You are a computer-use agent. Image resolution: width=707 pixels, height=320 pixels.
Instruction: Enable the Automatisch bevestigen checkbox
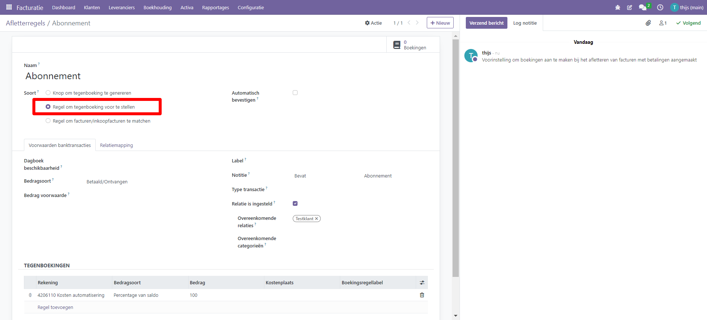click(295, 93)
